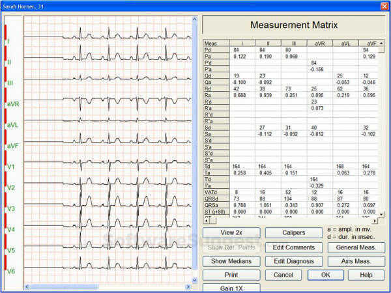Click the ECG horizontal scrollbar thumb
Viewport: 391px width, 293px height.
(x=65, y=286)
